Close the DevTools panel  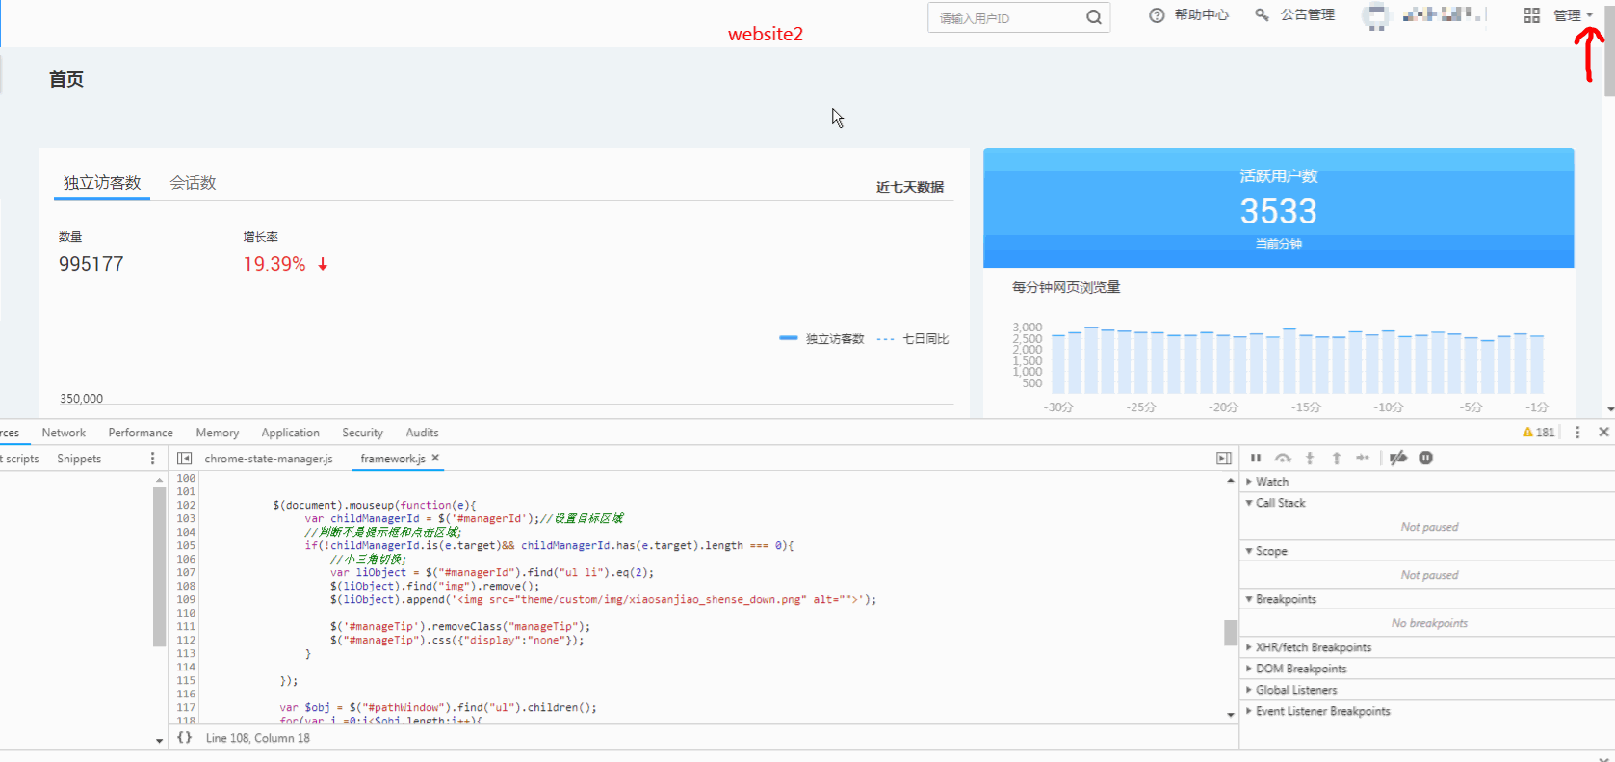[x=1603, y=432]
